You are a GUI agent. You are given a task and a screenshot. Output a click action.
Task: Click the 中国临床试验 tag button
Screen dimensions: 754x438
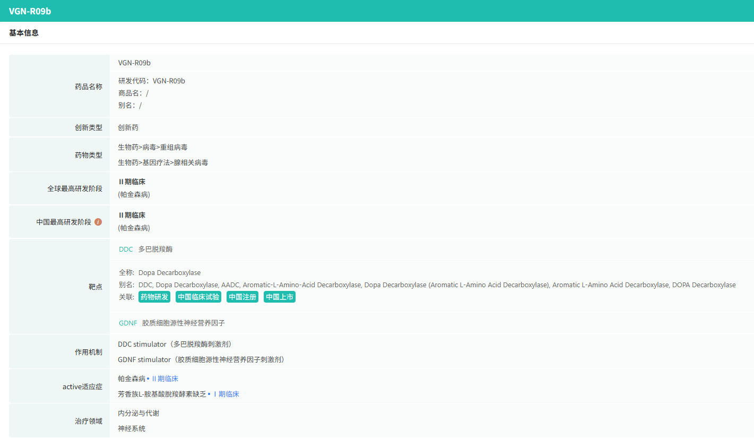[x=198, y=297]
